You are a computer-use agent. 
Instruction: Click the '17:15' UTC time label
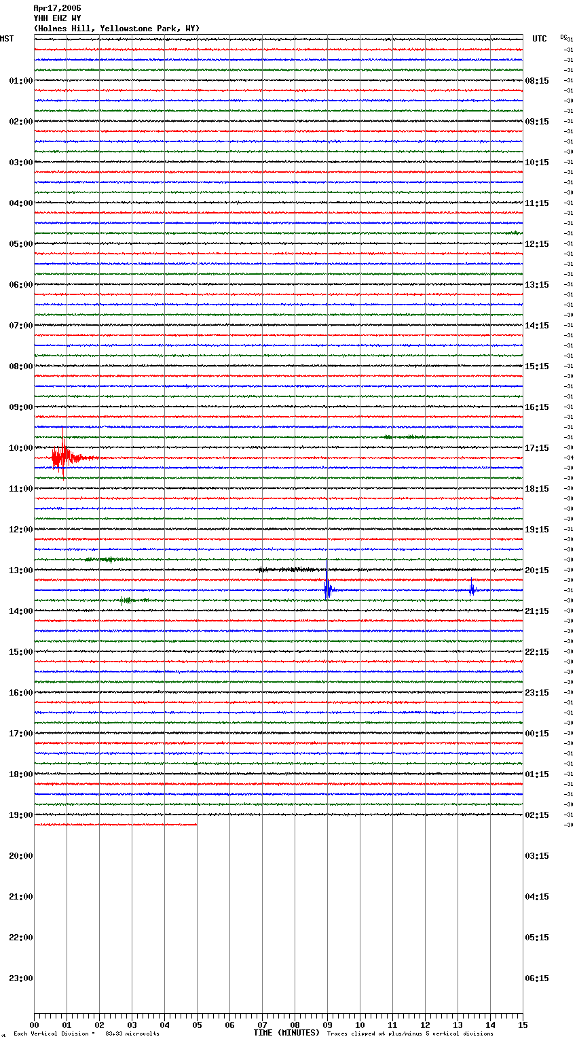[537, 448]
